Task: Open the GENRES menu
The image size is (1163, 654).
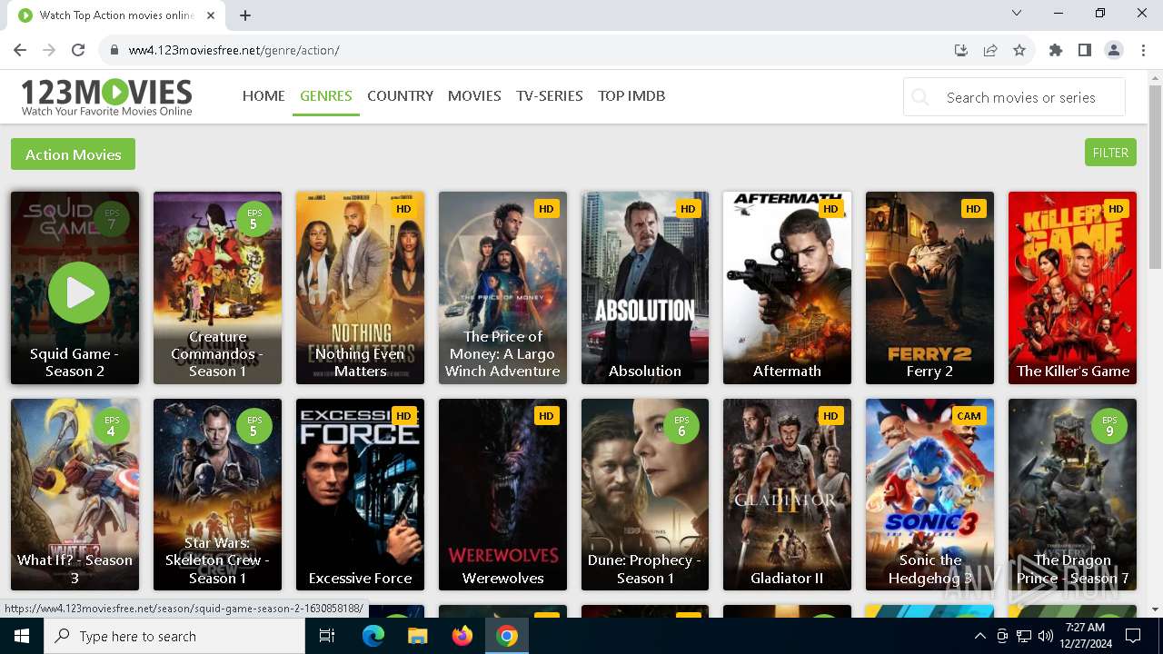Action: click(326, 95)
